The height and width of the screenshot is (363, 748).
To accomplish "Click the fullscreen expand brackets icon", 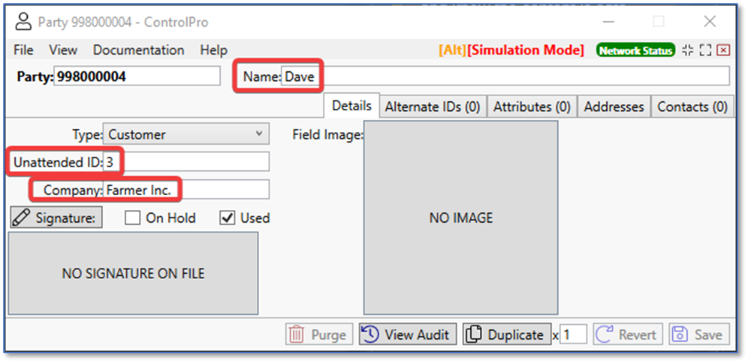I will pos(705,50).
